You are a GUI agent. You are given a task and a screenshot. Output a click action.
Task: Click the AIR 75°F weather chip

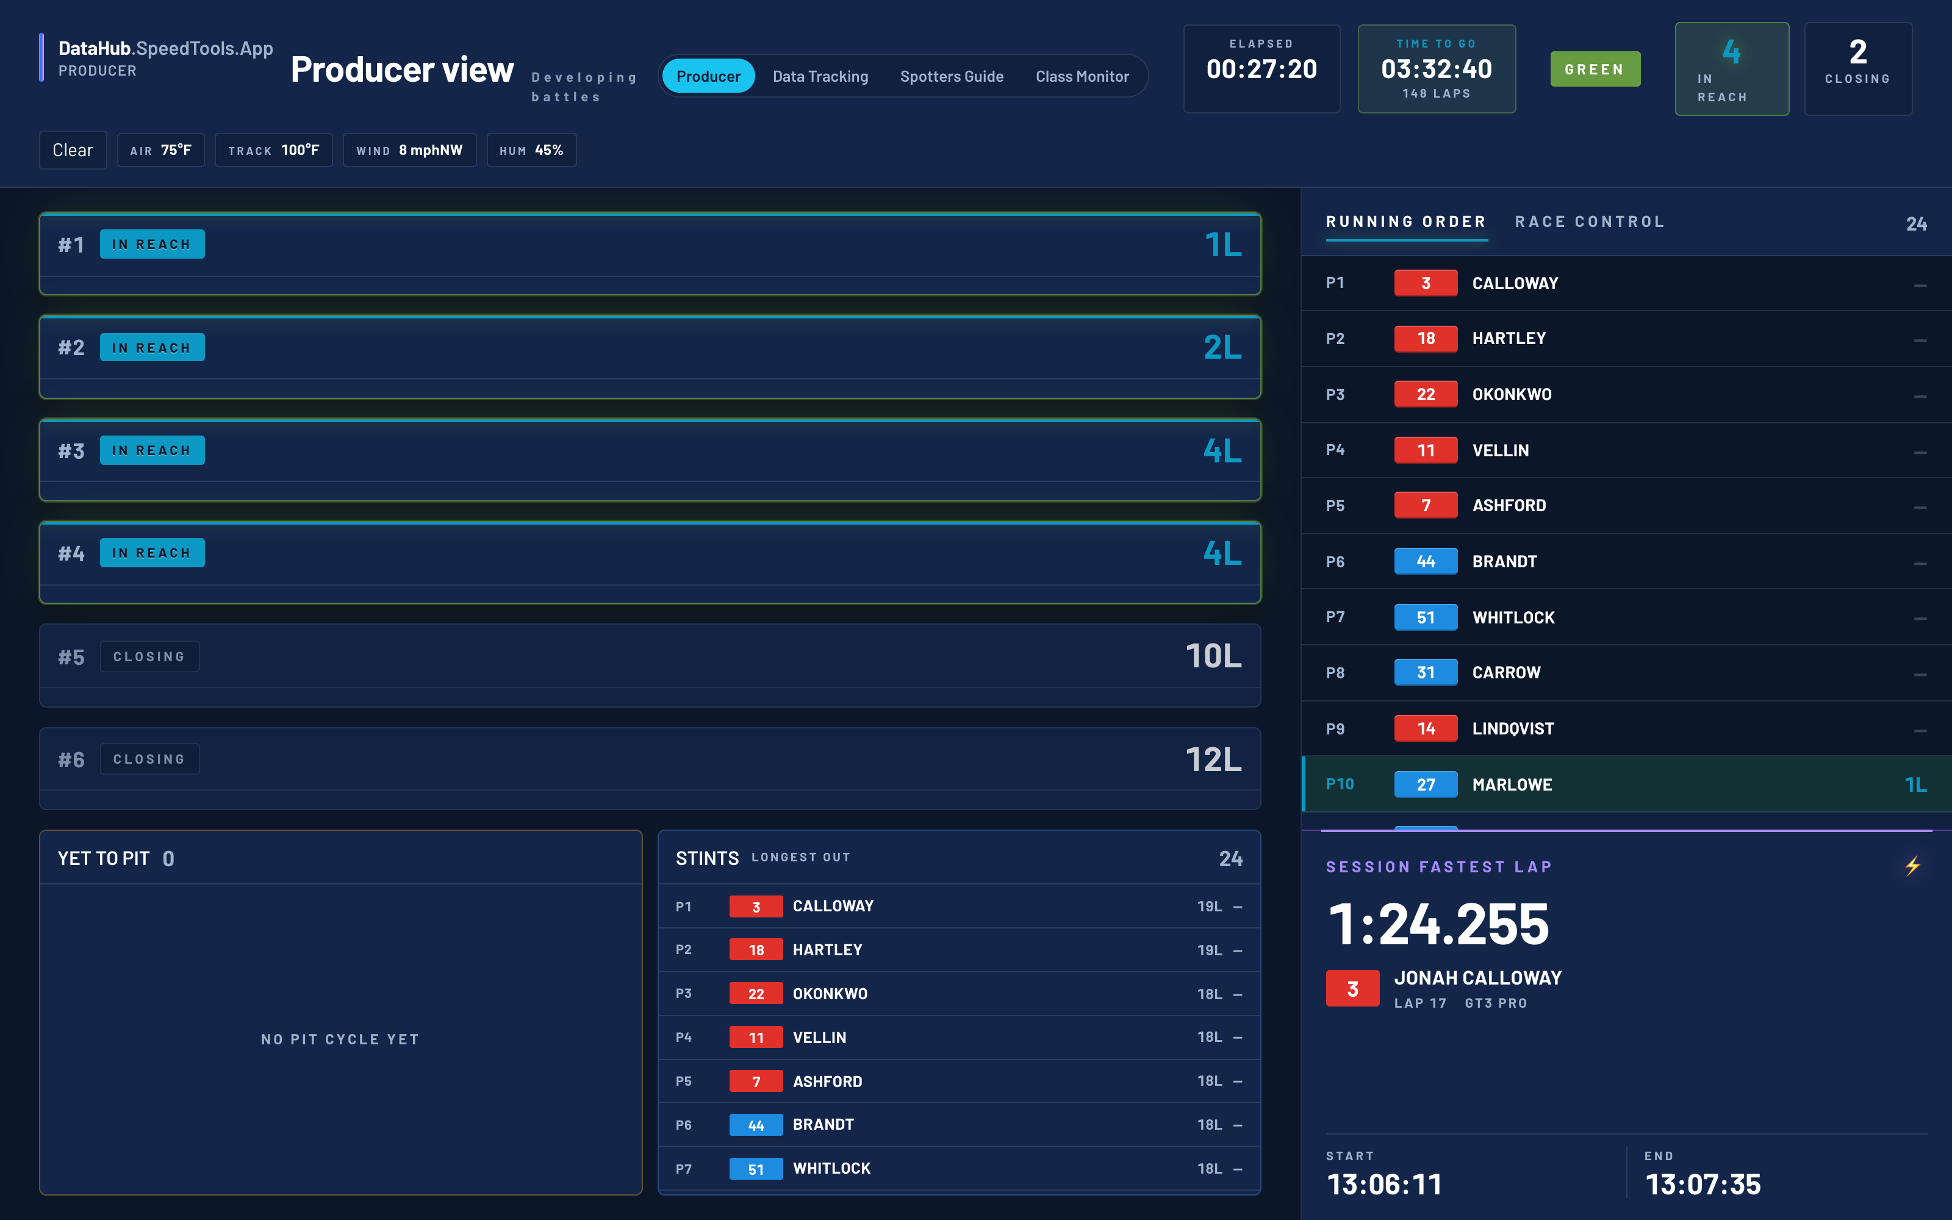coord(160,150)
